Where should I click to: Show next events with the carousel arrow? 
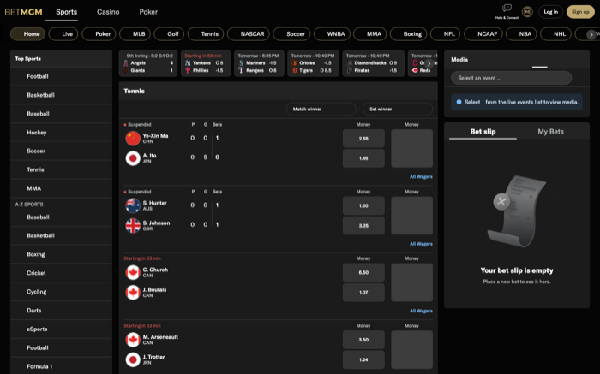coord(429,64)
